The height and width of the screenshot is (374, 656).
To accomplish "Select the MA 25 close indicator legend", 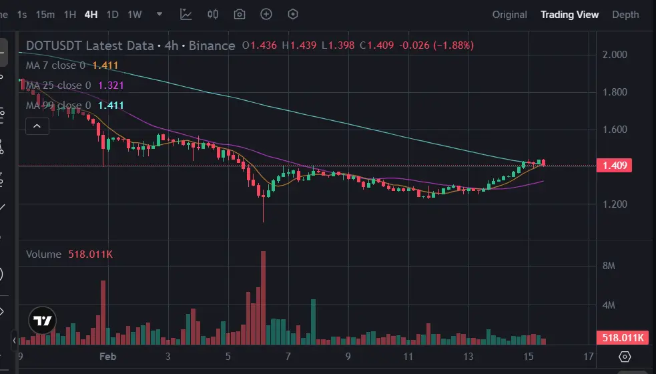I will 75,85.
